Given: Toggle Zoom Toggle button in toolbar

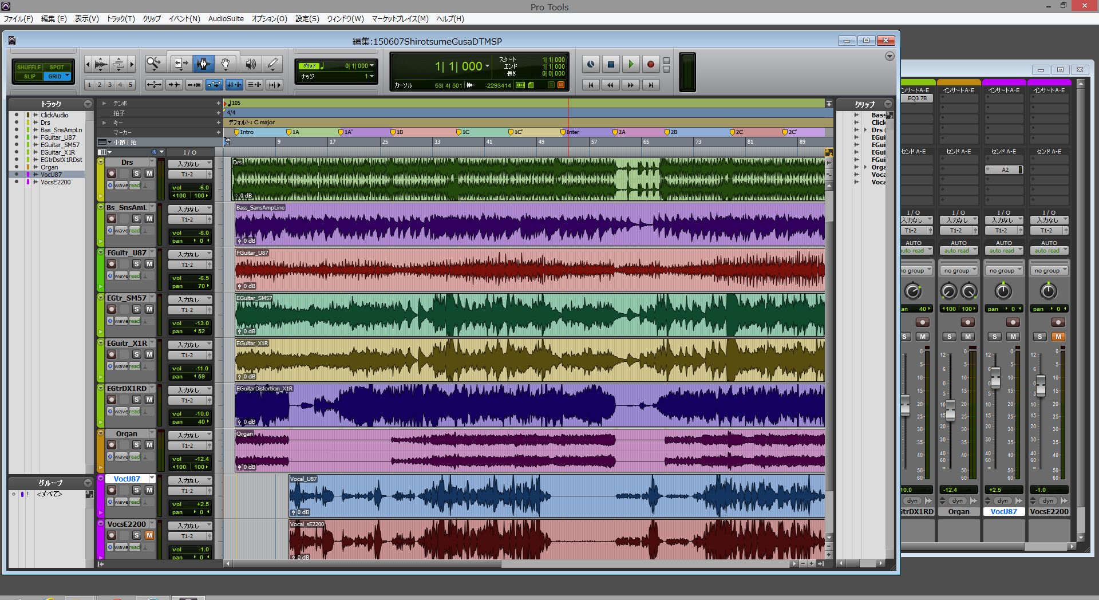Looking at the screenshot, I should (154, 85).
